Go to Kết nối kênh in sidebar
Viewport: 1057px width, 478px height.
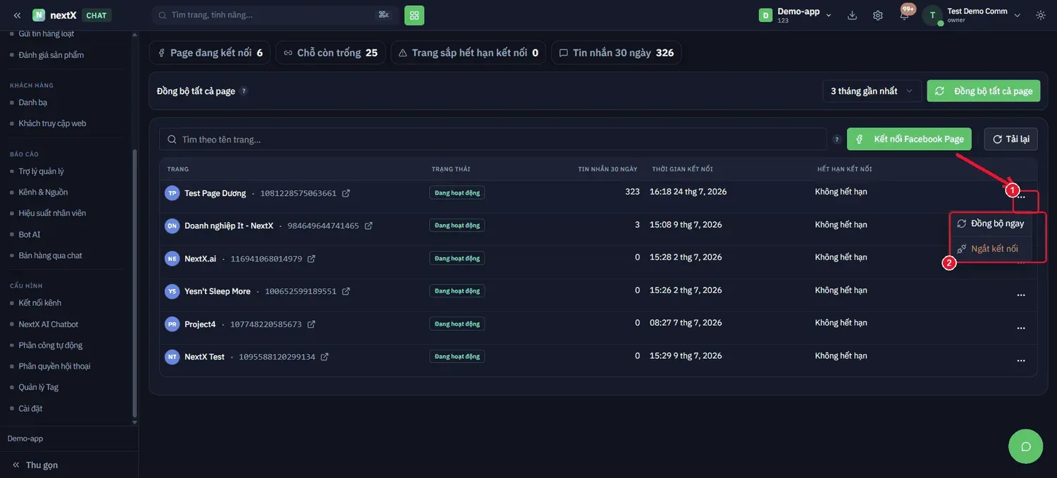(x=40, y=302)
